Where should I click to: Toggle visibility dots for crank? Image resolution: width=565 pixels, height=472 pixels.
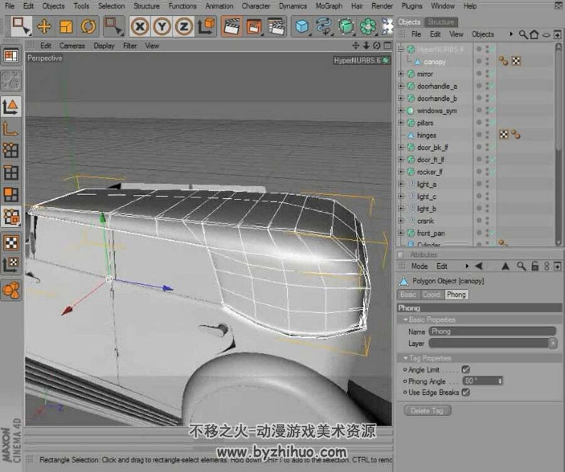[487, 221]
